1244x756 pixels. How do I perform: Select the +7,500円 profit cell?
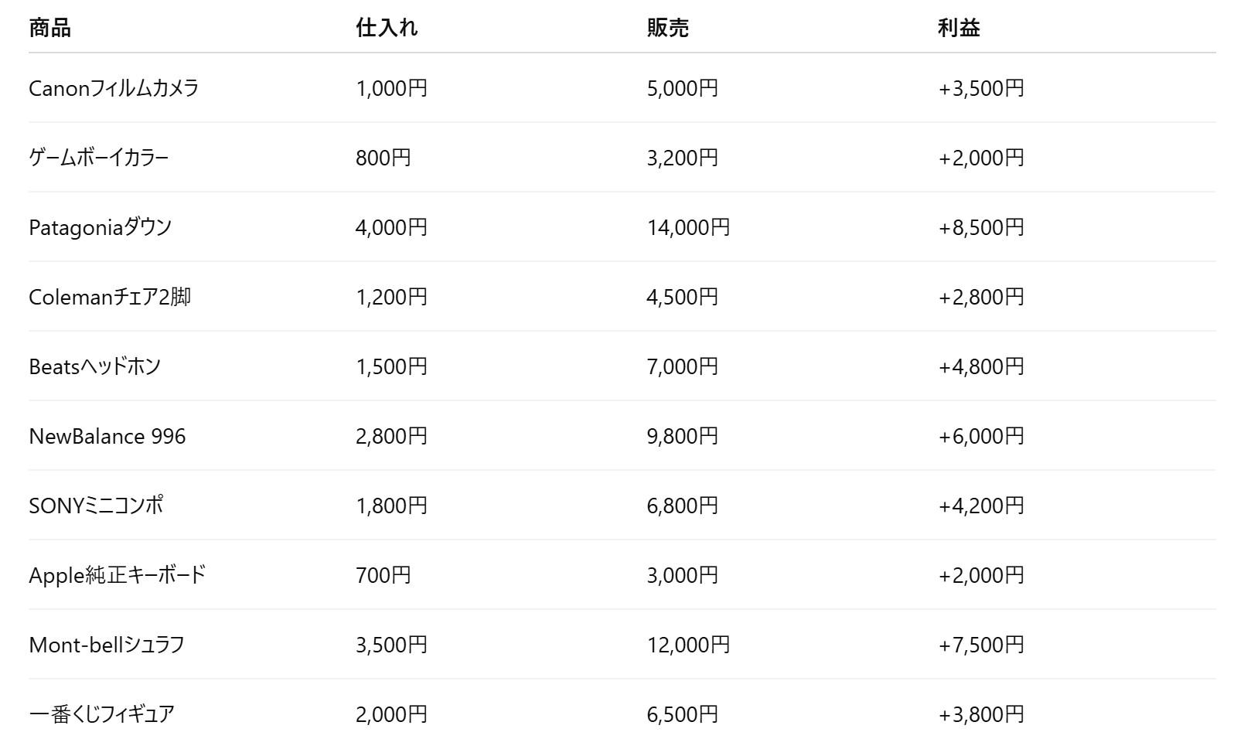(x=981, y=645)
